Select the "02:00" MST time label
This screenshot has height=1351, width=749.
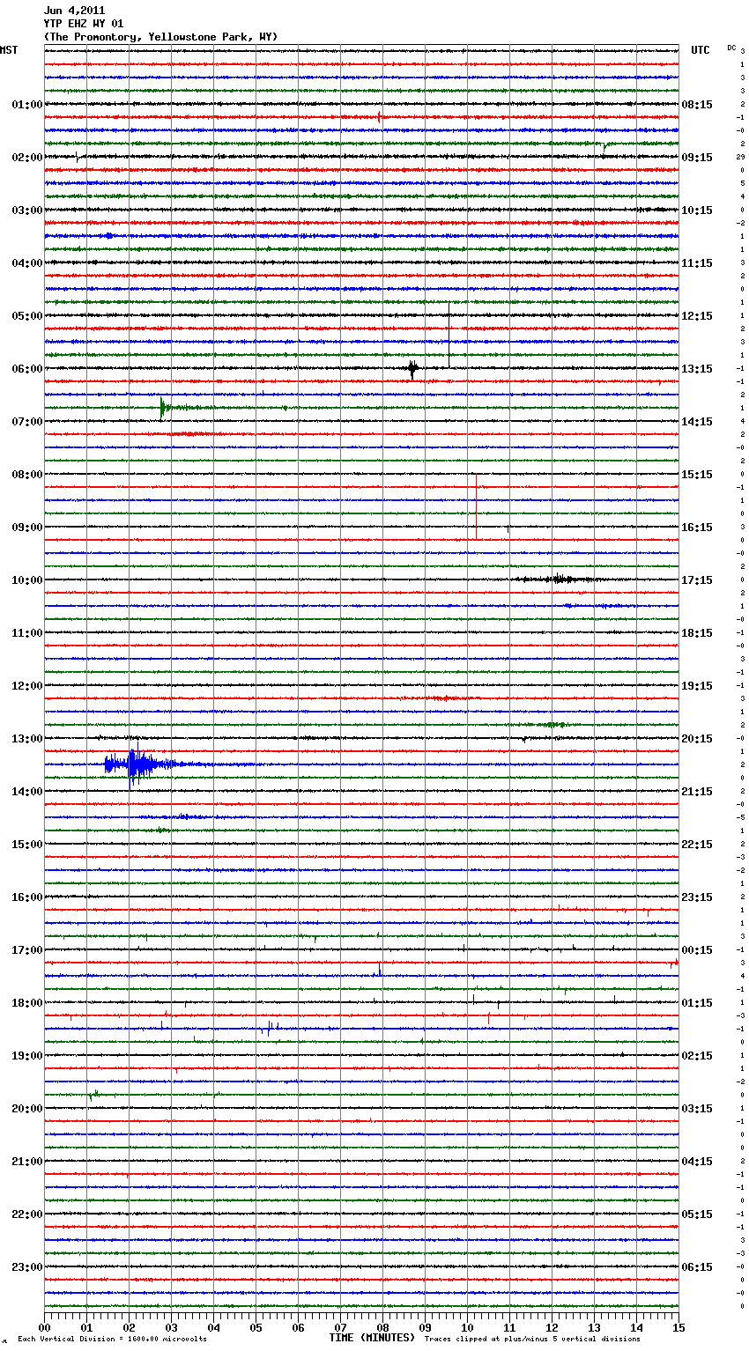(27, 158)
